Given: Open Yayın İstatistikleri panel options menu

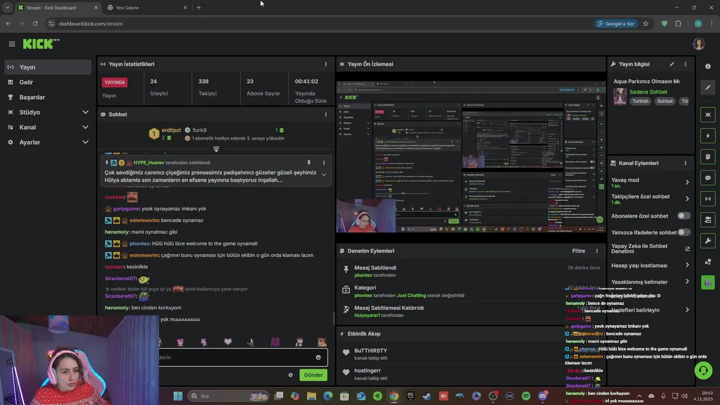Looking at the screenshot, I should [326, 64].
